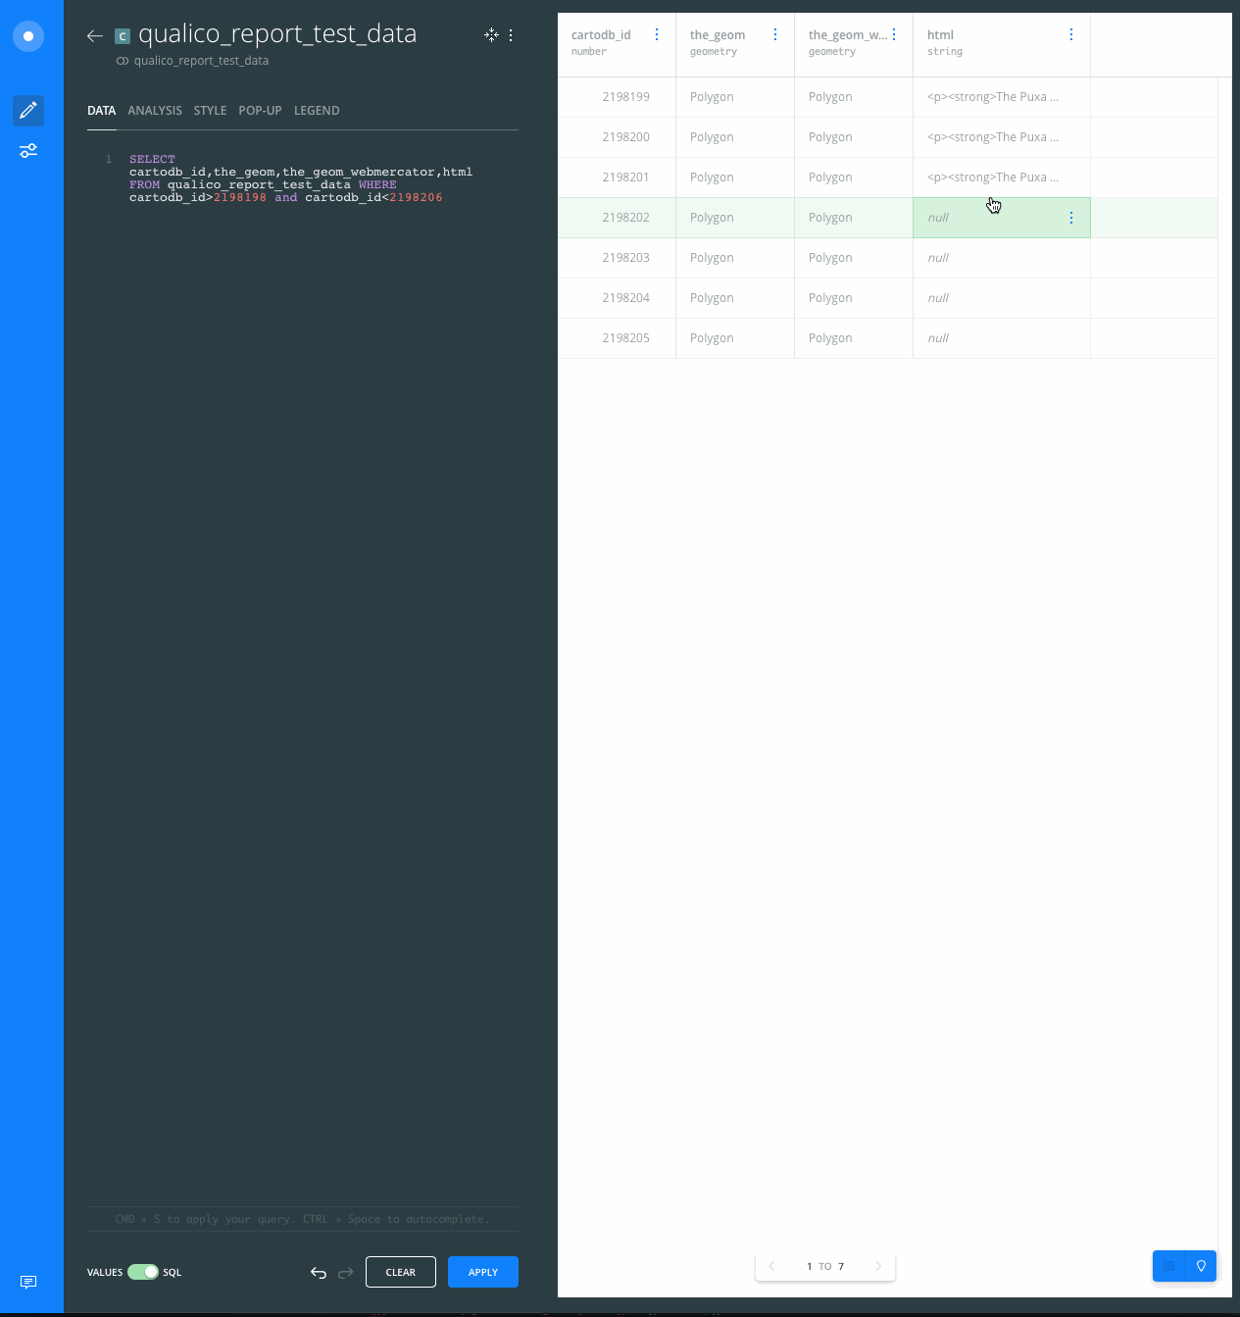
Task: Click the_geom Polygon cell of row 2198199
Action: (x=735, y=97)
